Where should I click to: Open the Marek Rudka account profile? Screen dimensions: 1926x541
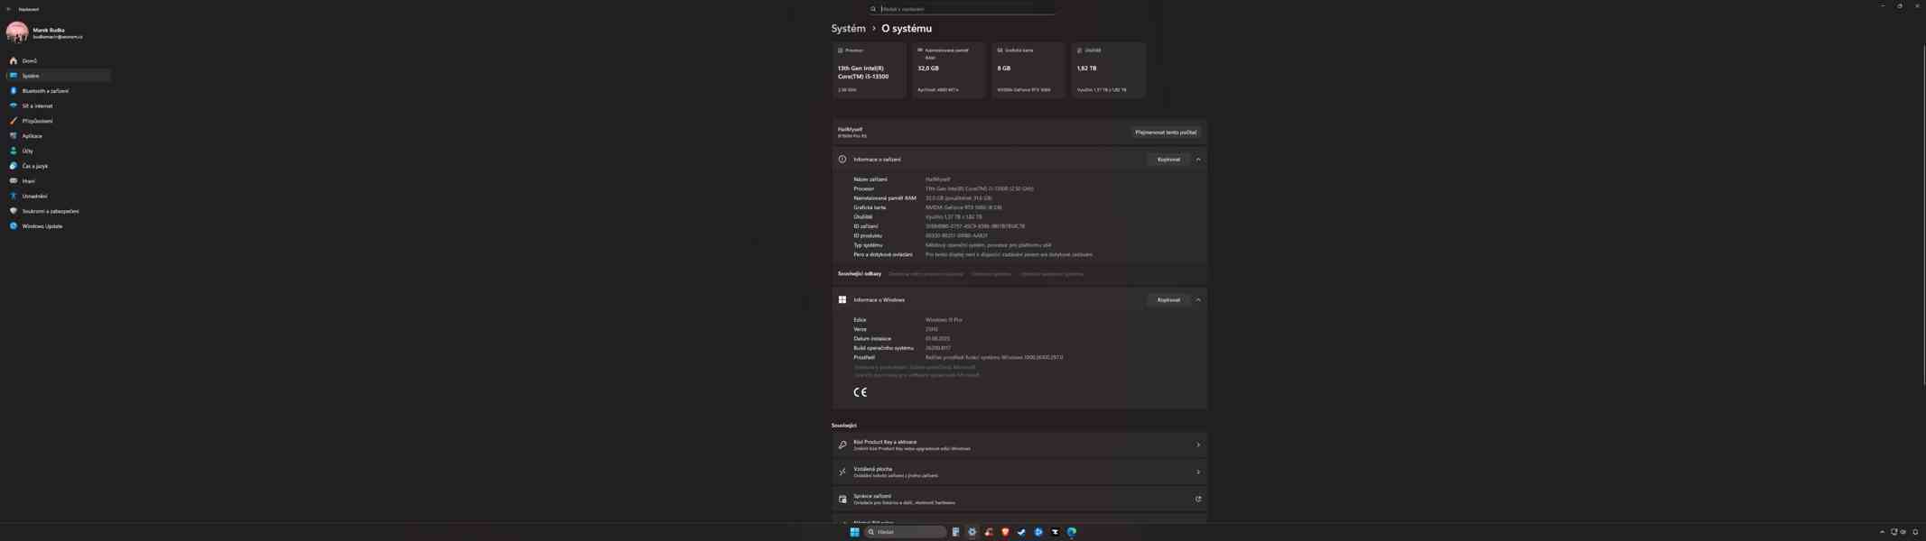(x=45, y=32)
